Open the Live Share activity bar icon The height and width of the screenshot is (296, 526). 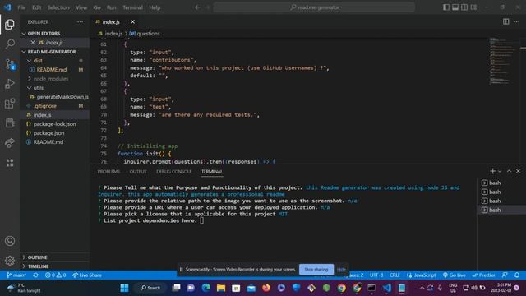(10, 143)
